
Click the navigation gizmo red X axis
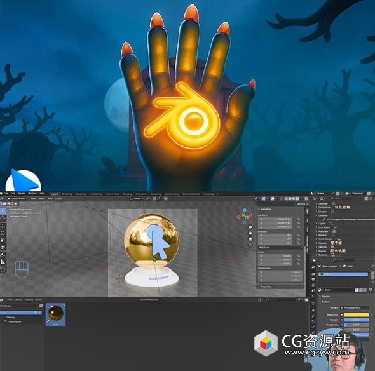[x=250, y=216]
